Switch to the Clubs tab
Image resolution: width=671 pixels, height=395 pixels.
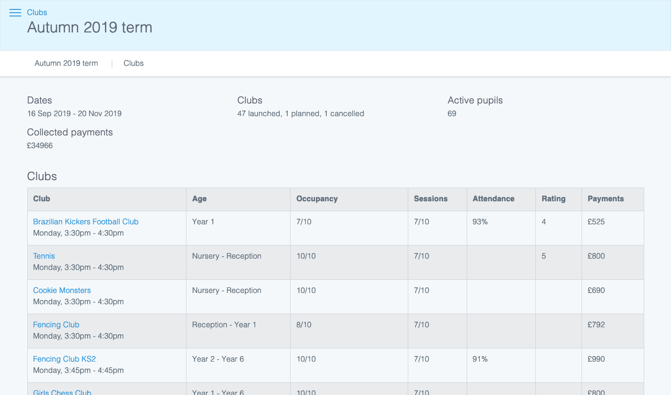tap(134, 63)
